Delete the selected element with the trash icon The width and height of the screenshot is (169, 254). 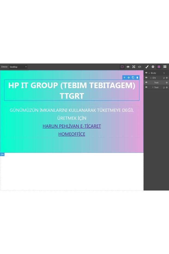[x=137, y=78]
